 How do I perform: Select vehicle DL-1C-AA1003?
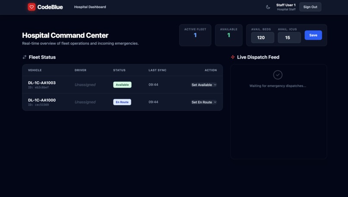[42, 83]
